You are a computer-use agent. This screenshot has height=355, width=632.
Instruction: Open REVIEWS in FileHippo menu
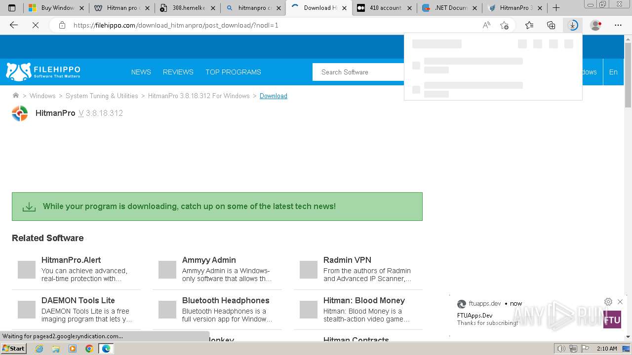[x=178, y=72]
